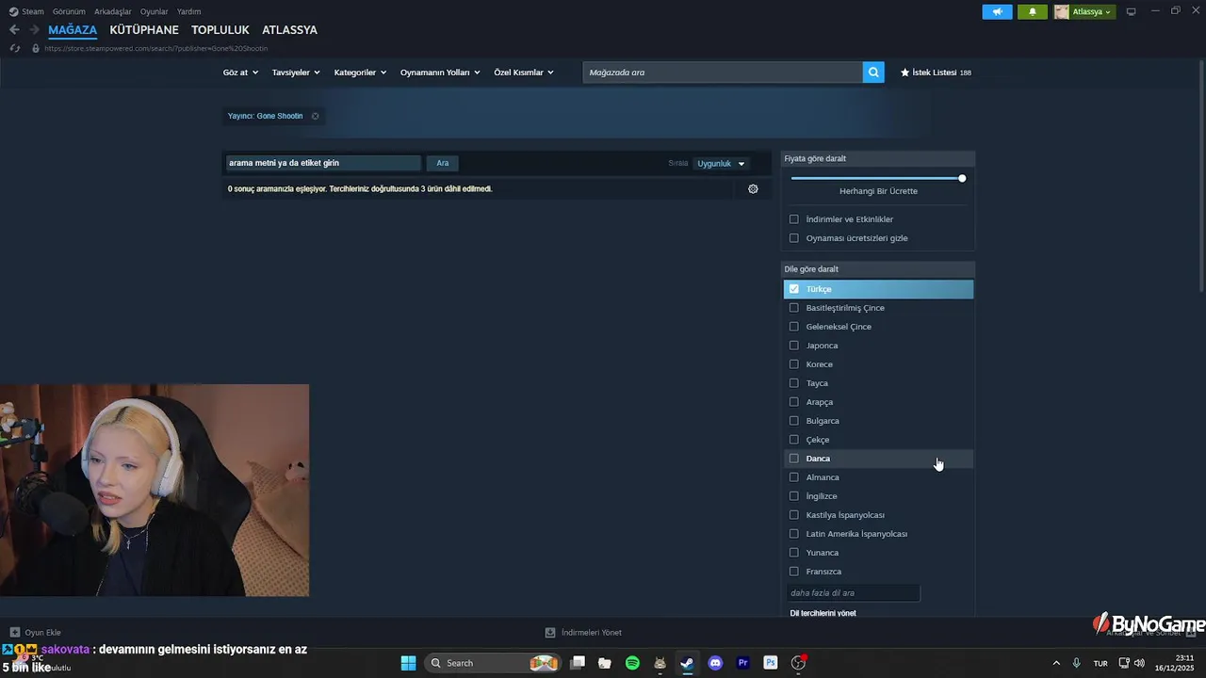Remove the Gone Shootin publisher filter

(315, 116)
